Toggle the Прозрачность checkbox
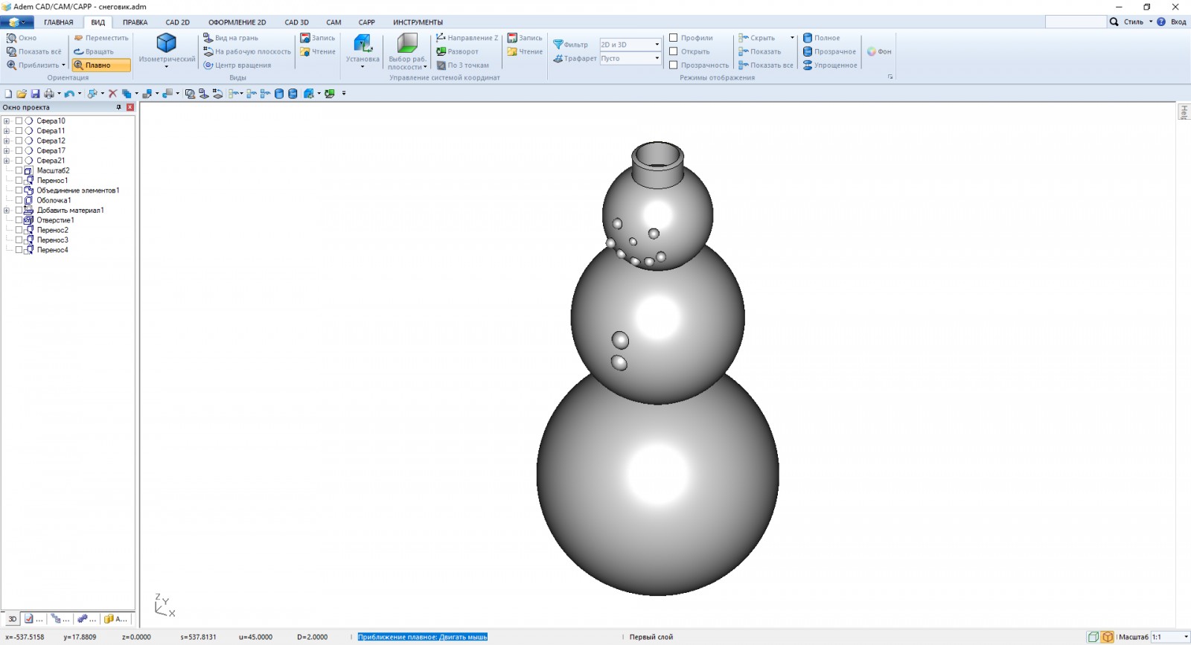This screenshot has width=1191, height=645. click(674, 65)
